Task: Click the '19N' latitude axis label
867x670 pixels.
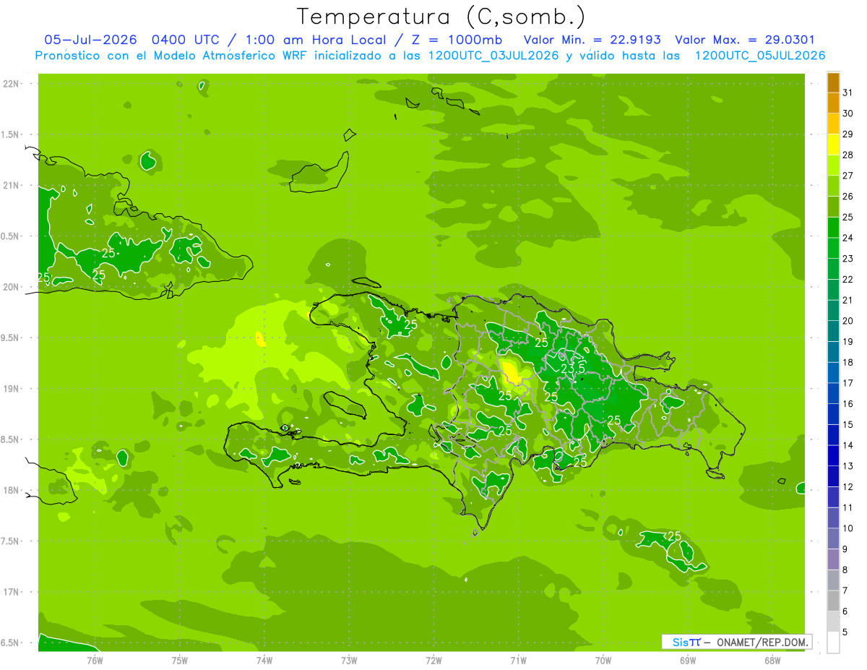Action: tap(11, 388)
